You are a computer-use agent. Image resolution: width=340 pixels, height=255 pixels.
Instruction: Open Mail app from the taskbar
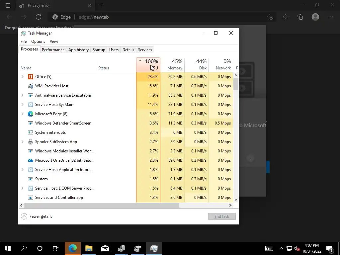[105, 248]
